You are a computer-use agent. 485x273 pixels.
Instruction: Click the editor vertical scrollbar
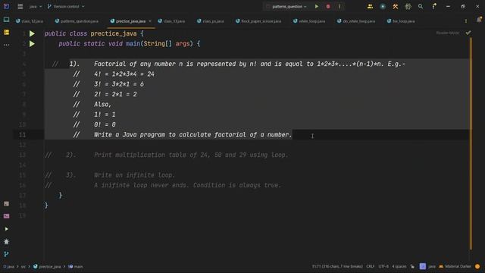471,143
